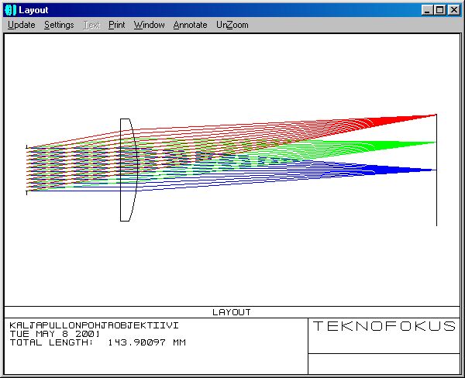Select UnZoom in the menu bar

click(x=232, y=25)
